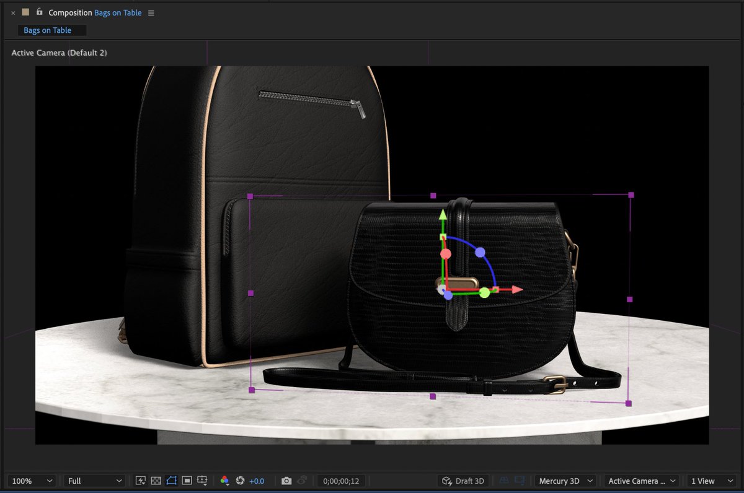Open the Composition panel hamburger menu
Image resolution: width=744 pixels, height=493 pixels.
point(151,13)
